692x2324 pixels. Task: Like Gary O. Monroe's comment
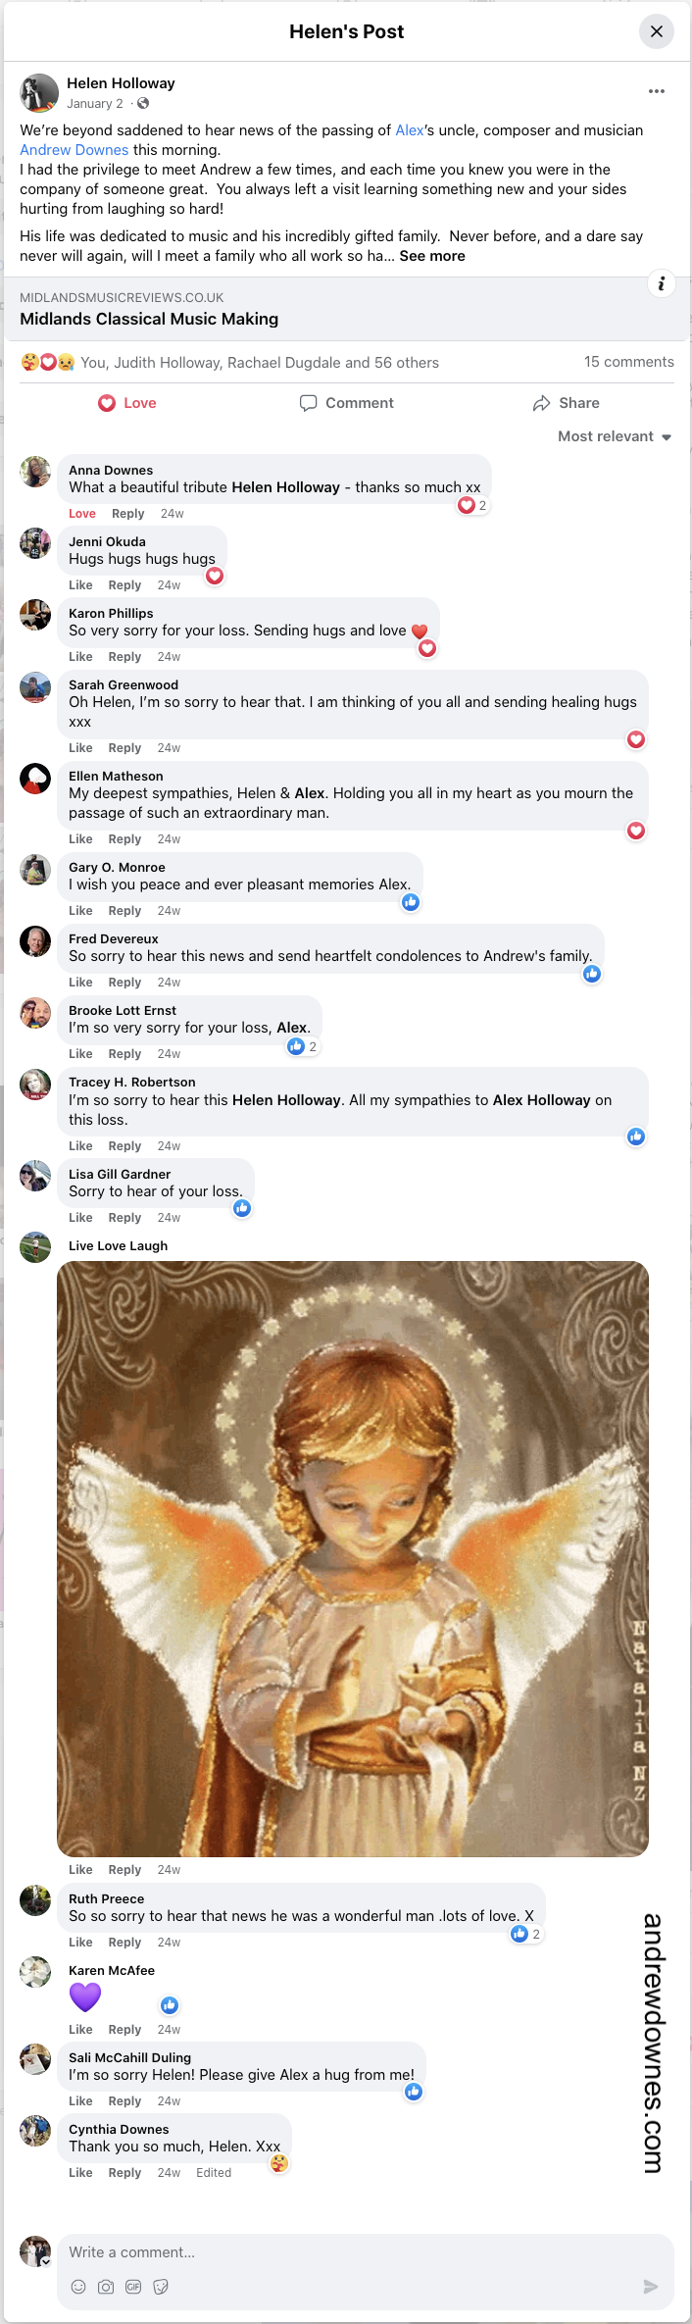(x=80, y=910)
